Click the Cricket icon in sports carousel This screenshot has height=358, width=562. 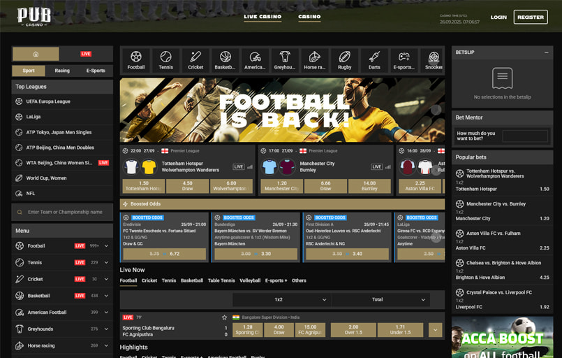(x=195, y=60)
